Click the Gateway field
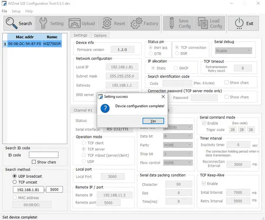Screen dimensions: 265x220 (122, 85)
